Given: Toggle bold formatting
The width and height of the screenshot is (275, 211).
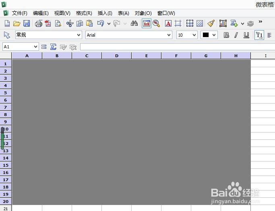Looking at the screenshot, I should 226,35.
